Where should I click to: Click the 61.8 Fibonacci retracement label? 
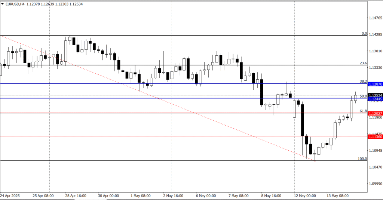click(363, 111)
